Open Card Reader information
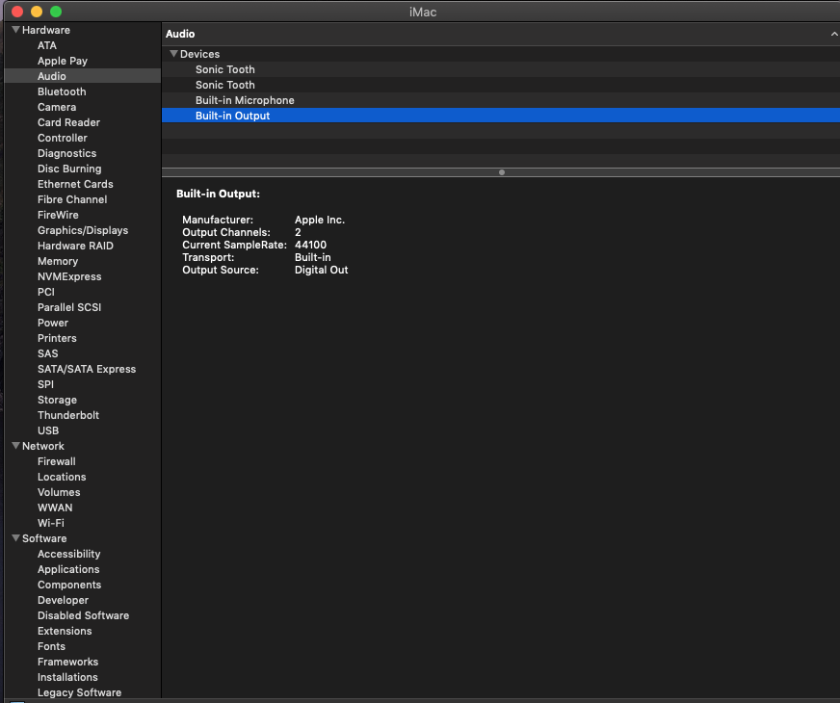840x703 pixels. tap(68, 122)
